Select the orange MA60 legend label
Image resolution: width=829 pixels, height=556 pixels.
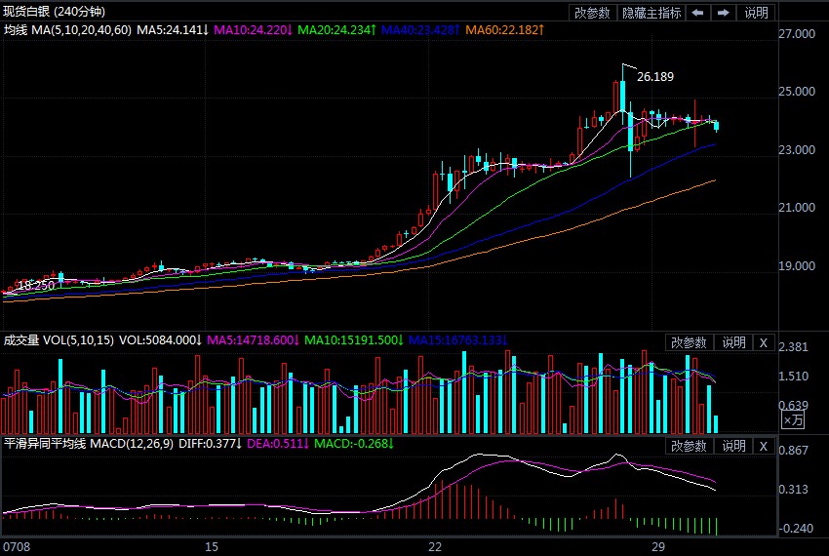(504, 30)
